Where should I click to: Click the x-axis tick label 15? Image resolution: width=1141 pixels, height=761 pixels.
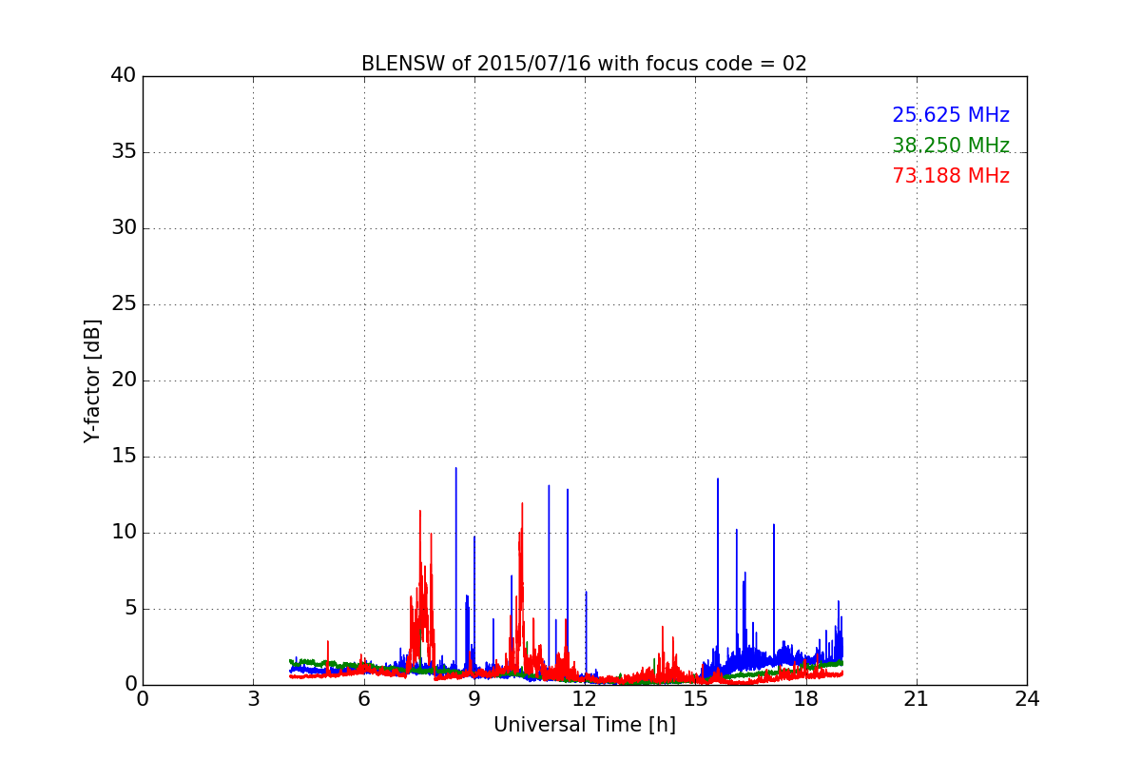pyautogui.click(x=695, y=698)
